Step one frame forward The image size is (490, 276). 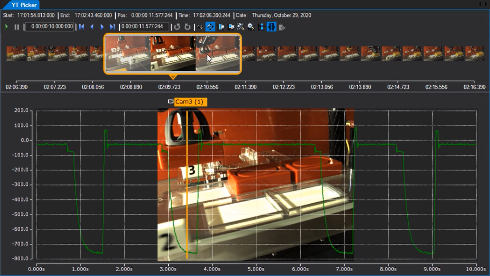[x=102, y=27]
